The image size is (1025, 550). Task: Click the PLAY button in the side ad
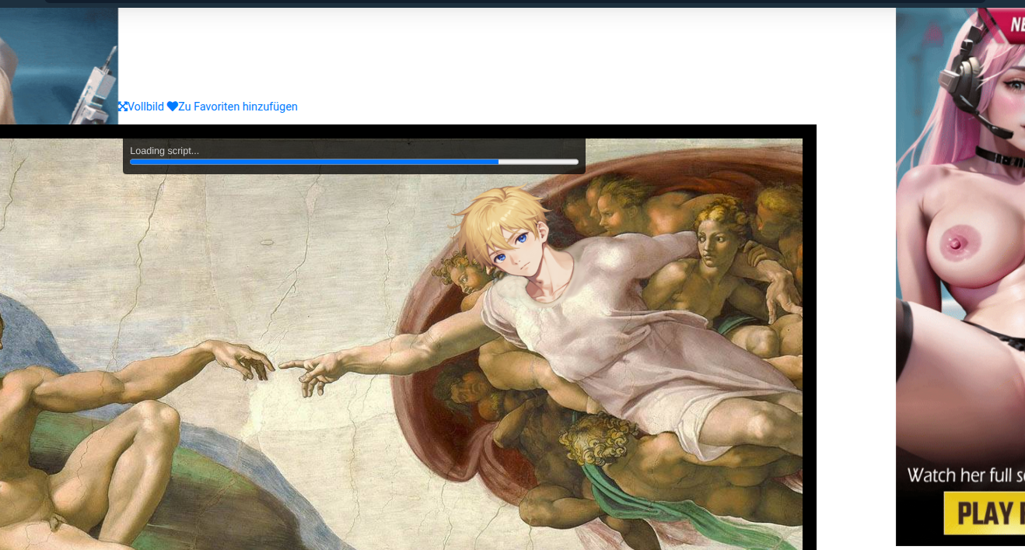[x=985, y=513]
